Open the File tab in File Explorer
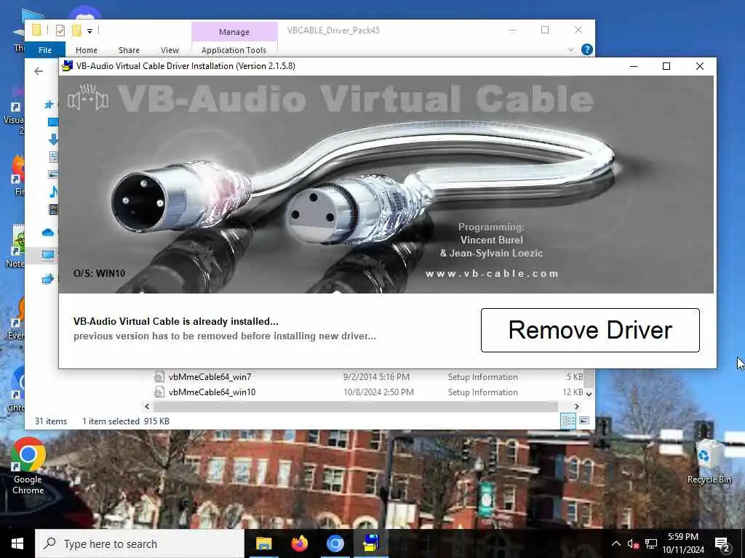Viewport: 745px width, 558px height. click(45, 50)
